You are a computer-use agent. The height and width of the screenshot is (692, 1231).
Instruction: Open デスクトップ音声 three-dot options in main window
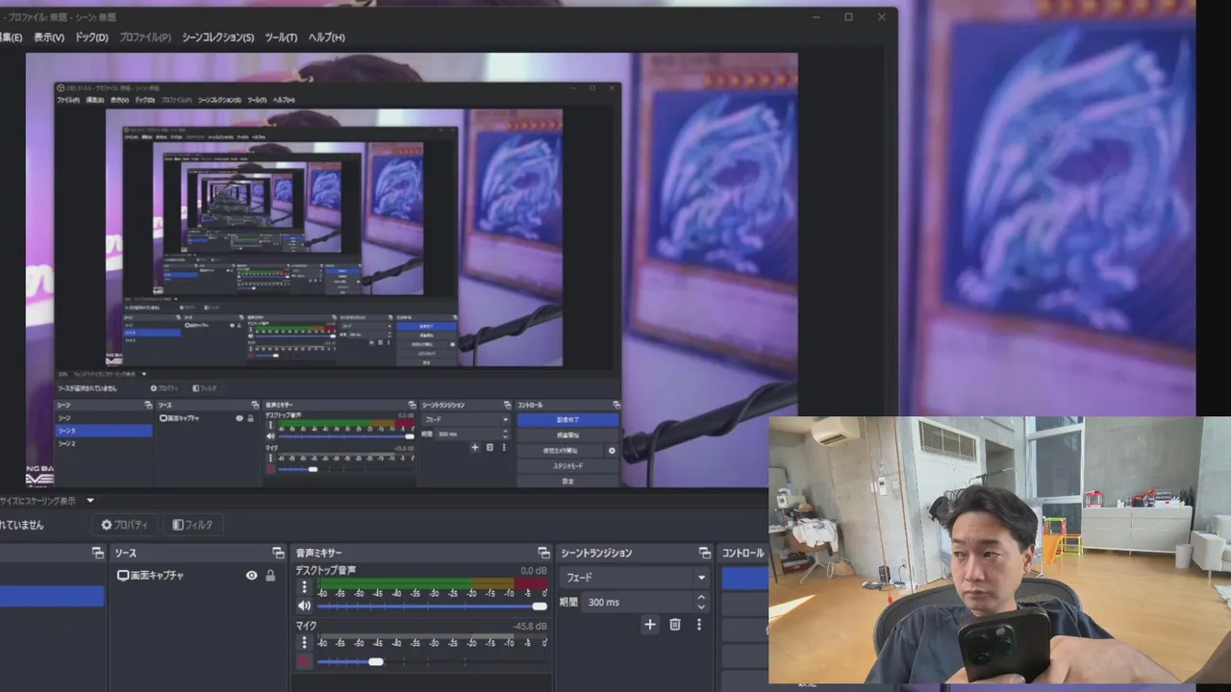[x=305, y=587]
